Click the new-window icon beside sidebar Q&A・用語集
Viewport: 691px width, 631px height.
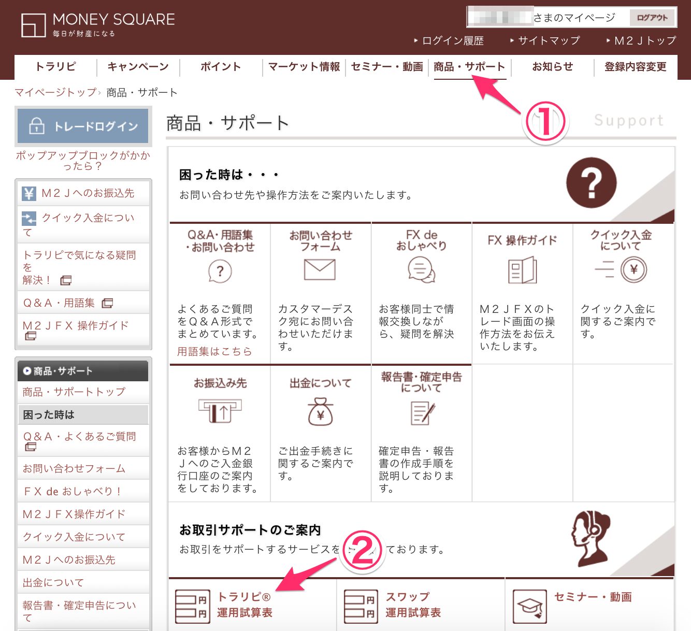point(107,303)
